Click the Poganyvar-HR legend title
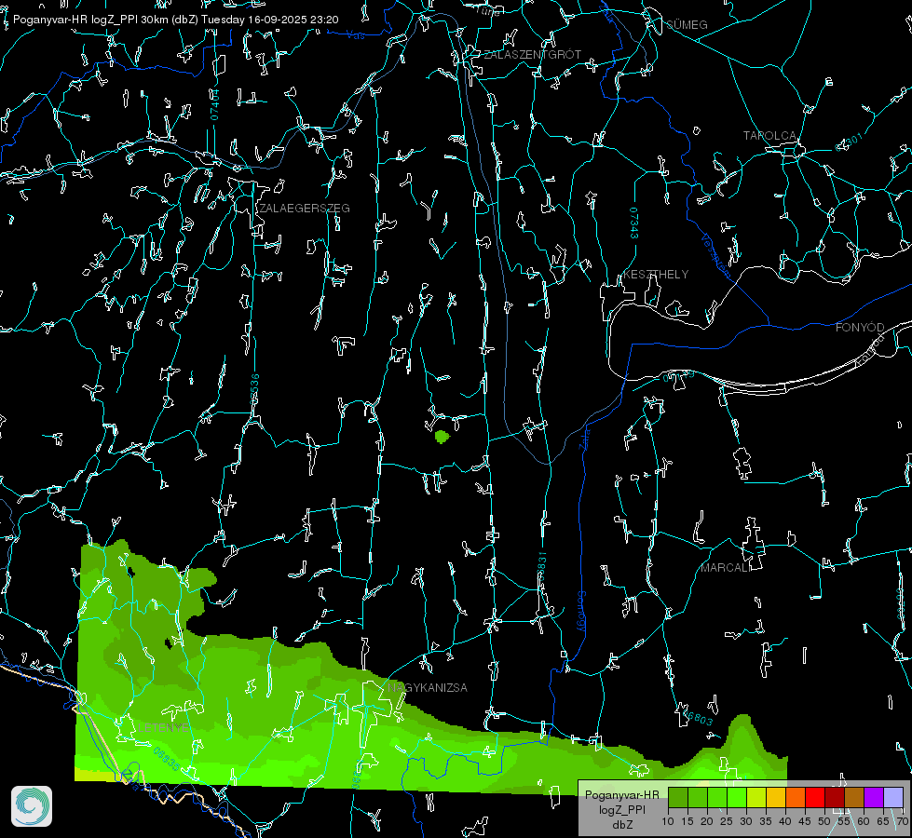Image resolution: width=912 pixels, height=838 pixels. 621,795
